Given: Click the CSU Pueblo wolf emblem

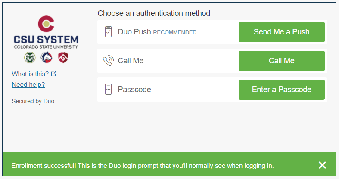Looking at the screenshot, I should 46,57.
